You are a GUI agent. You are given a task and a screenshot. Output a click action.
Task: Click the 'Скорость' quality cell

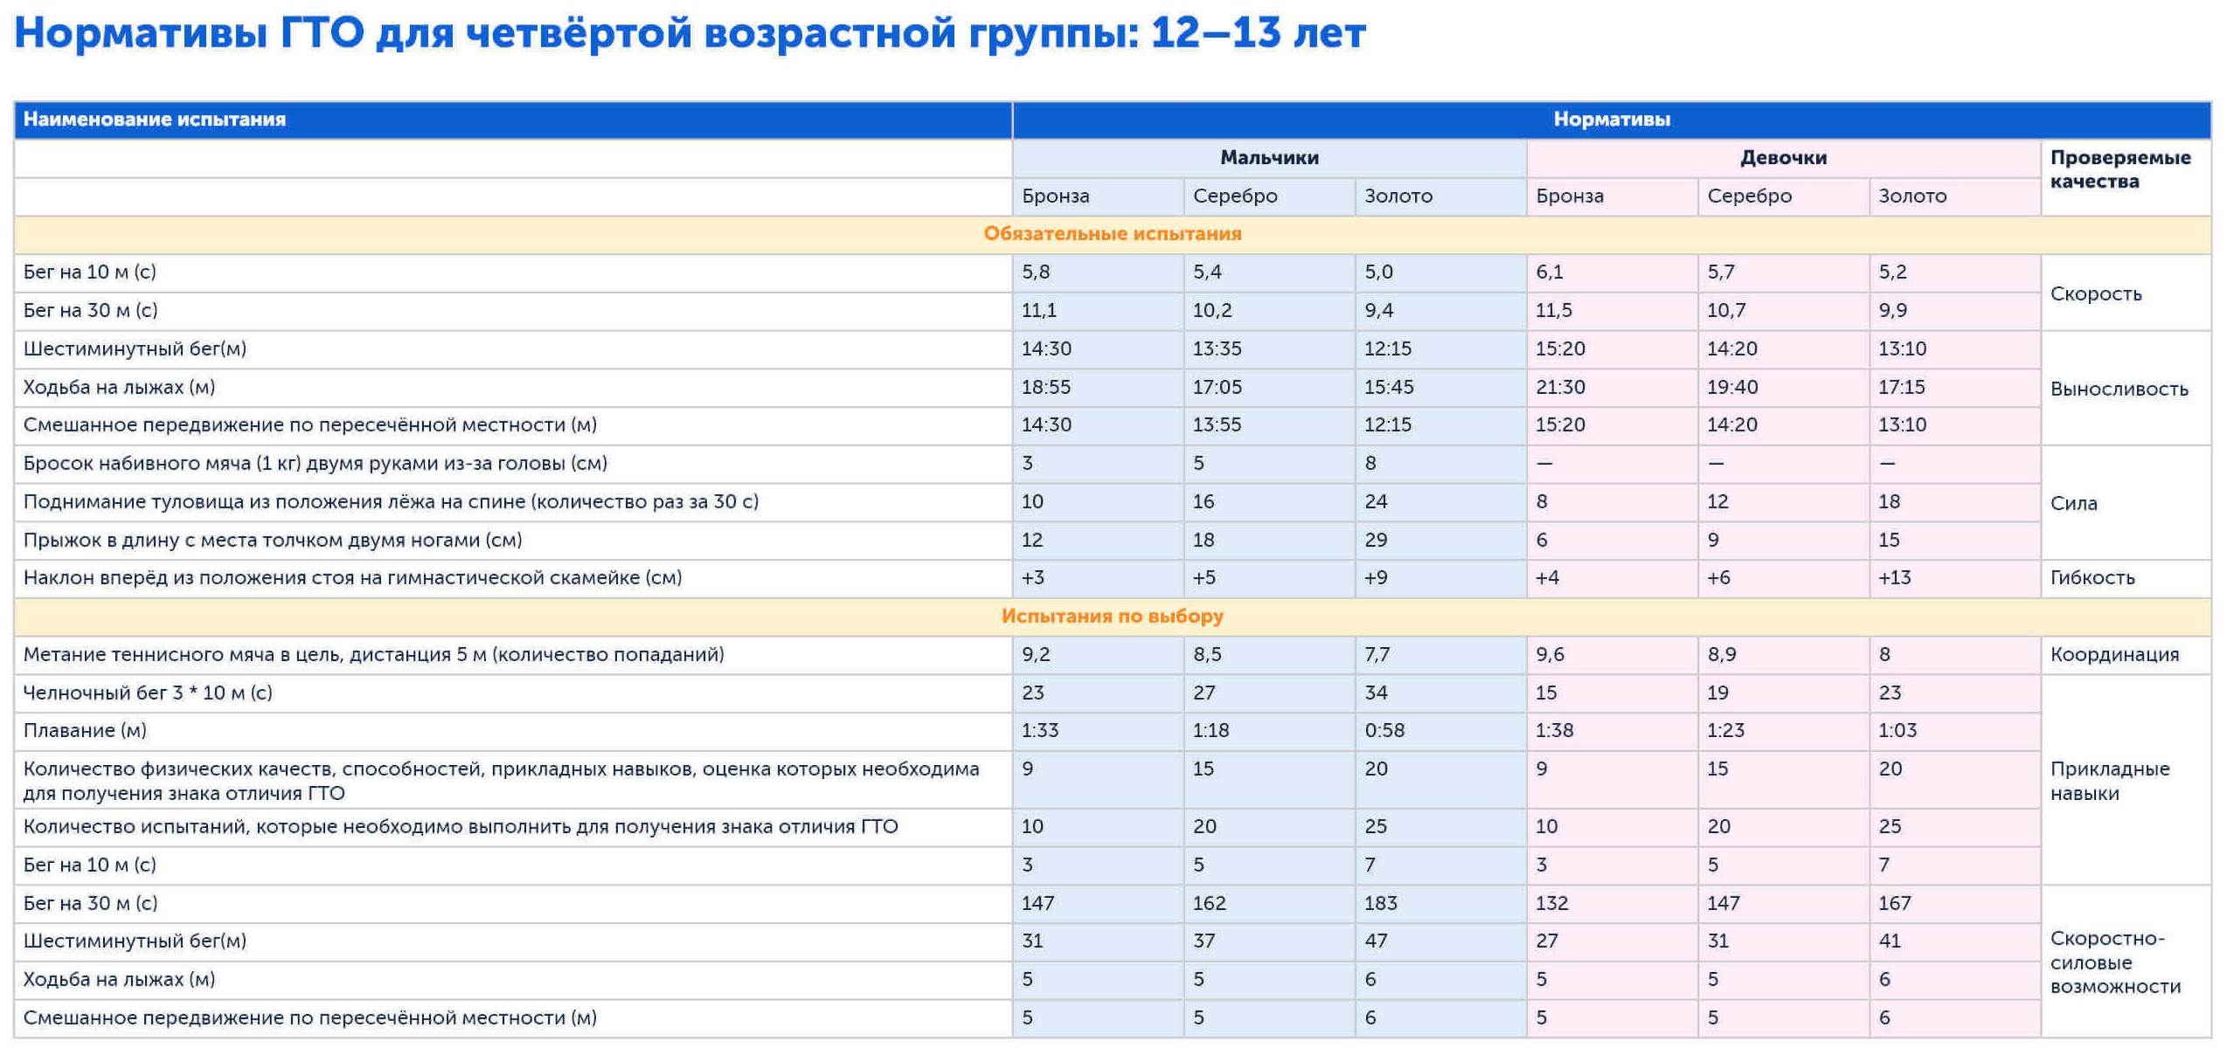2095,294
